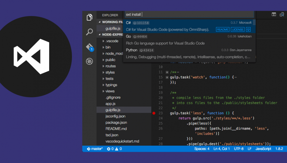Open the jsconfig.json file
Image resolution: width=287 pixels, height=163 pixels.
(115, 116)
